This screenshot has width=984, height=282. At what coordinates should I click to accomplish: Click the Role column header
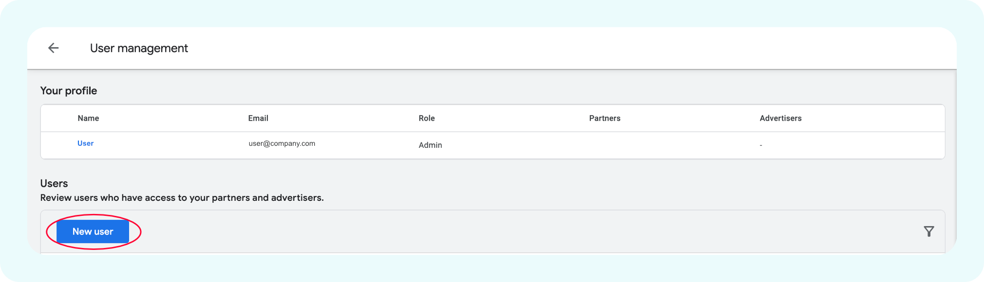(426, 118)
